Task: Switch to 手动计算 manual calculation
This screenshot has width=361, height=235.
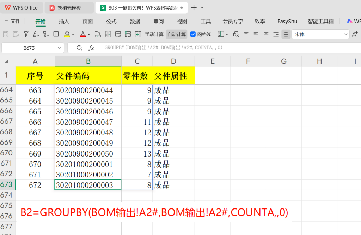Action: click(x=154, y=34)
